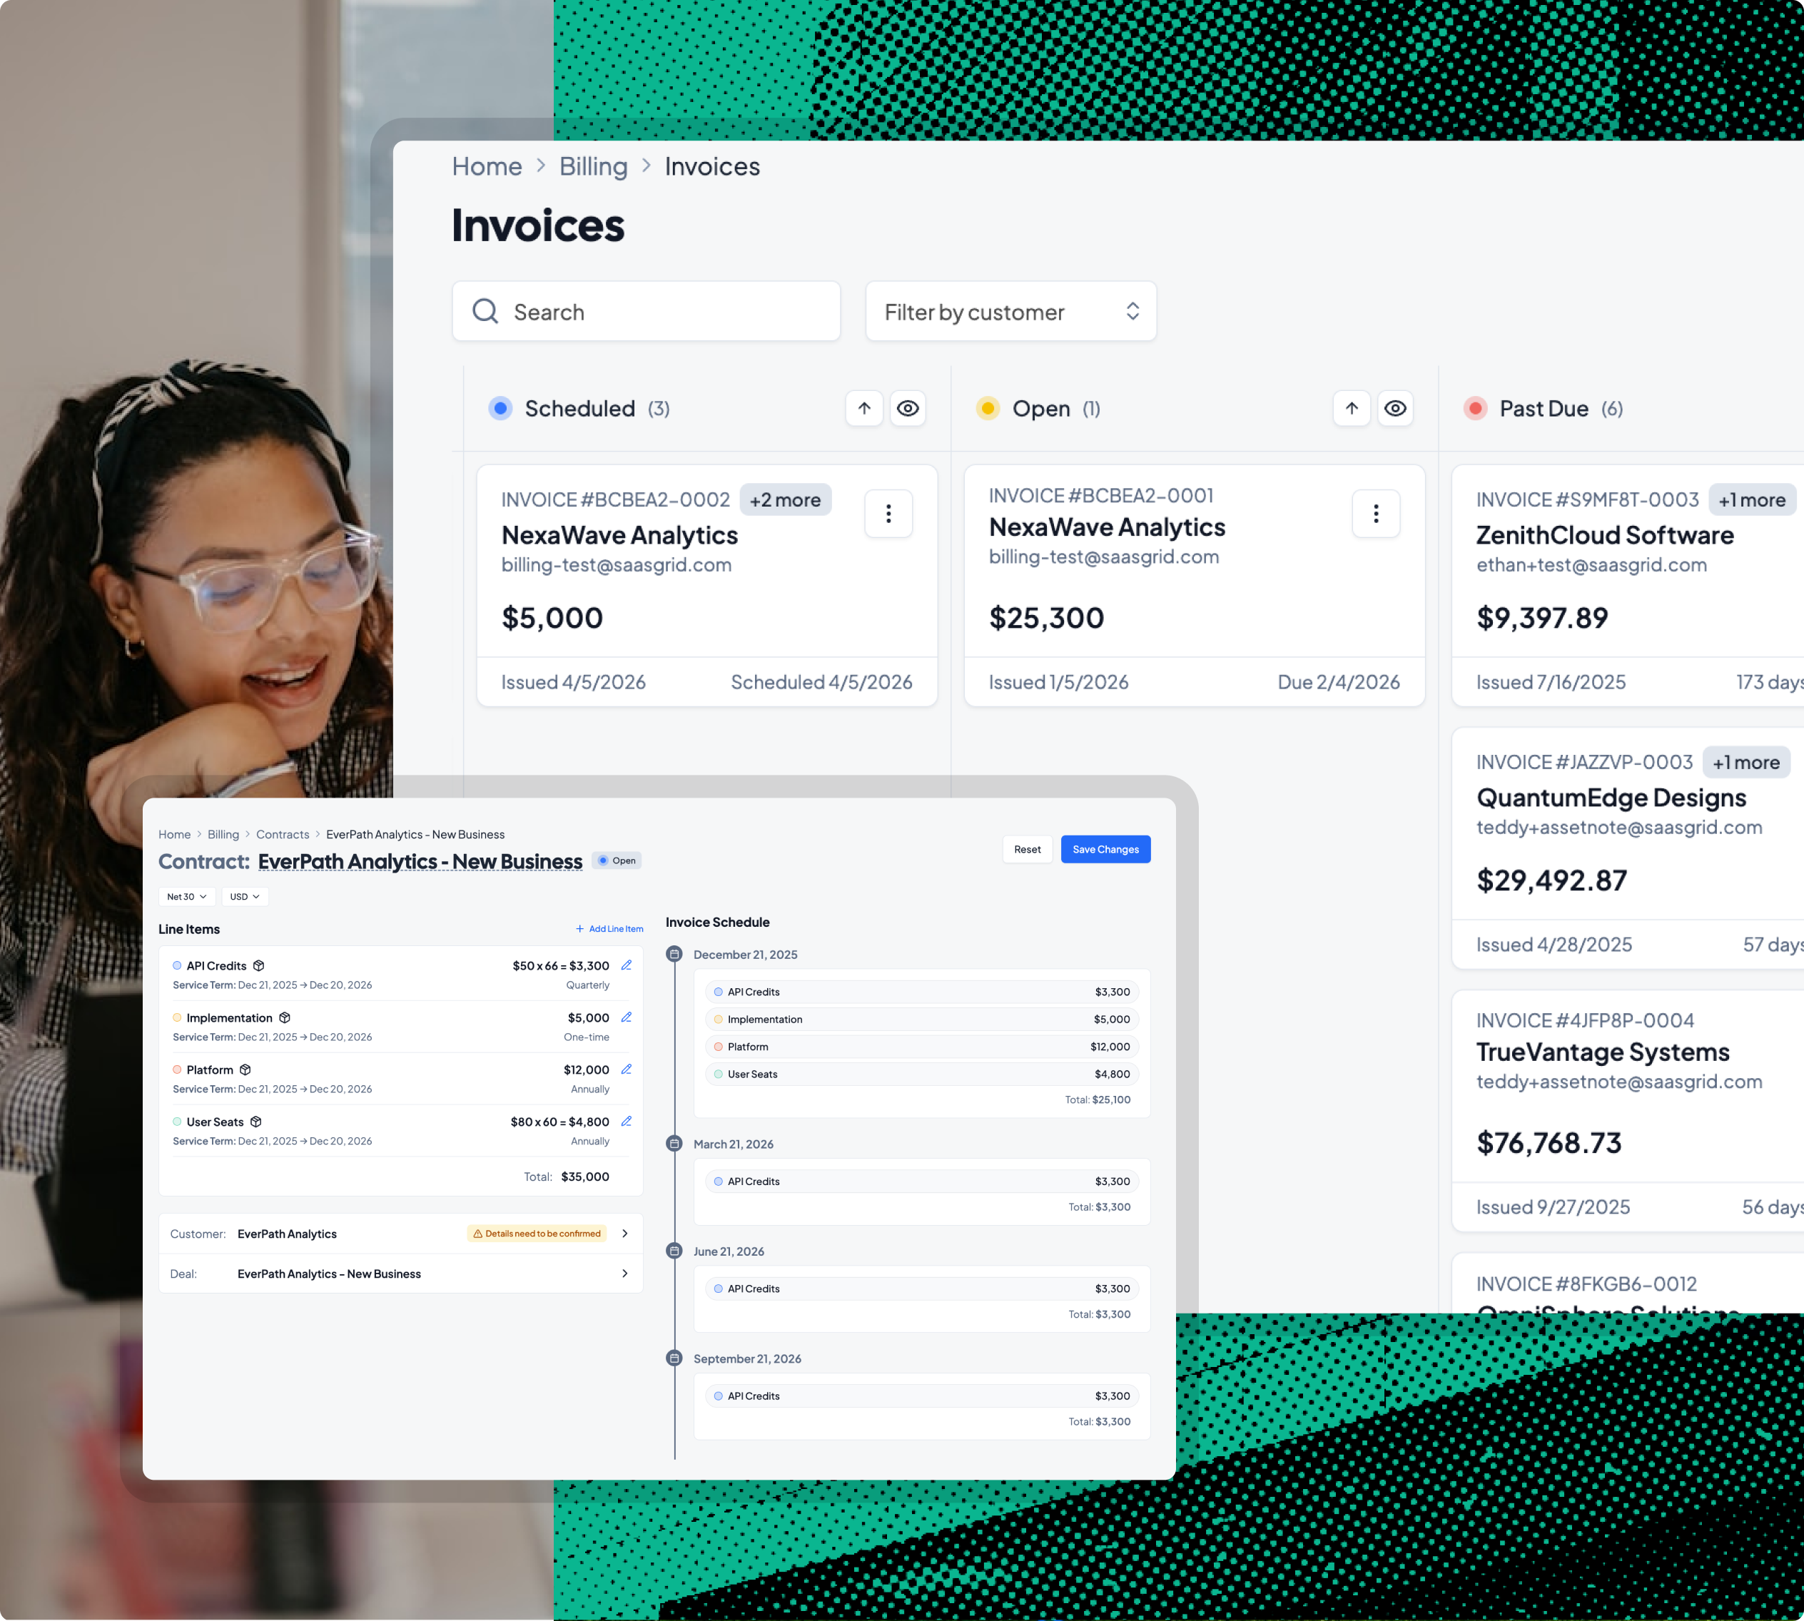This screenshot has width=1804, height=1621.
Task: Sort Scheduled column with arrow icon
Action: [x=864, y=409]
